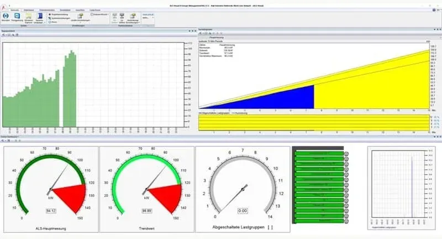Open Projekteinstellung in the ribbon

[59, 14]
